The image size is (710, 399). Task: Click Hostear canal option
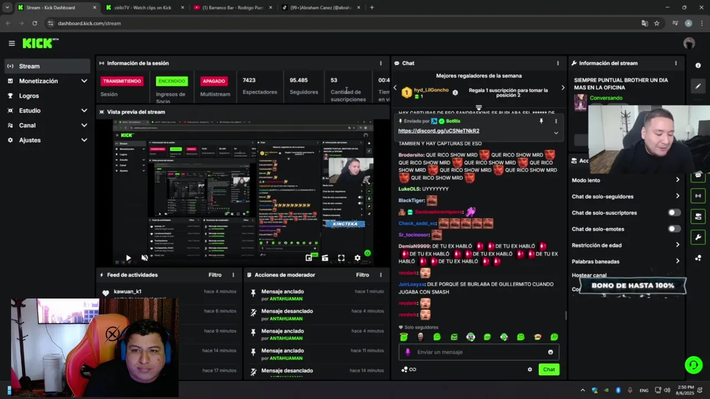click(589, 275)
